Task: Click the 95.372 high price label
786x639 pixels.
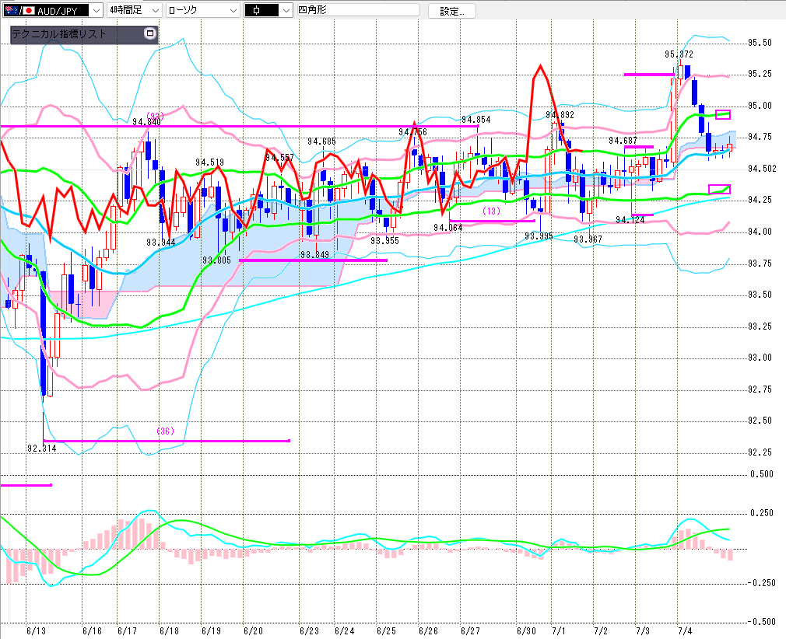Action: 679,54
